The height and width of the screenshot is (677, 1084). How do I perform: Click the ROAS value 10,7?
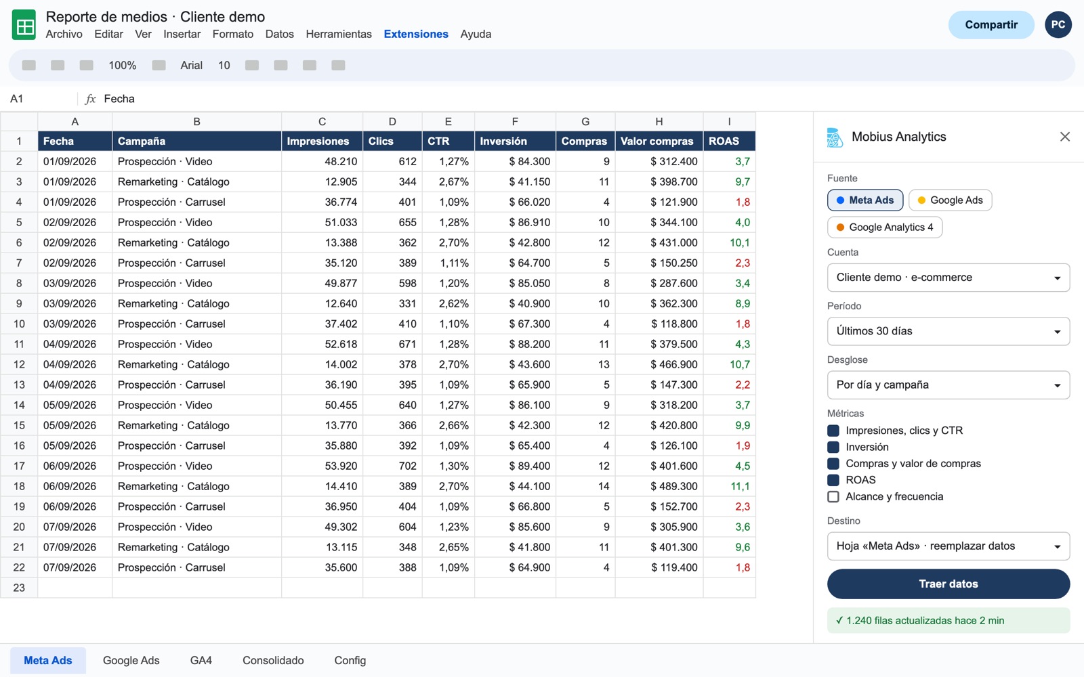(x=730, y=364)
